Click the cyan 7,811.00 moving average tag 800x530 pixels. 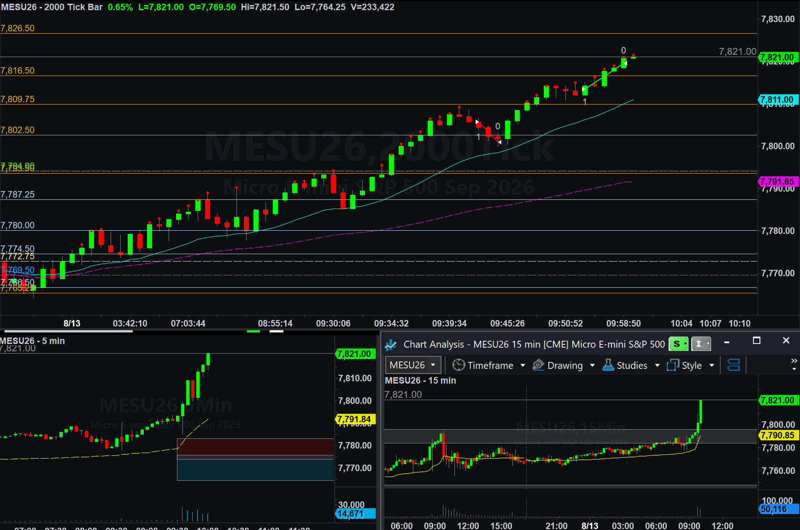pyautogui.click(x=778, y=99)
